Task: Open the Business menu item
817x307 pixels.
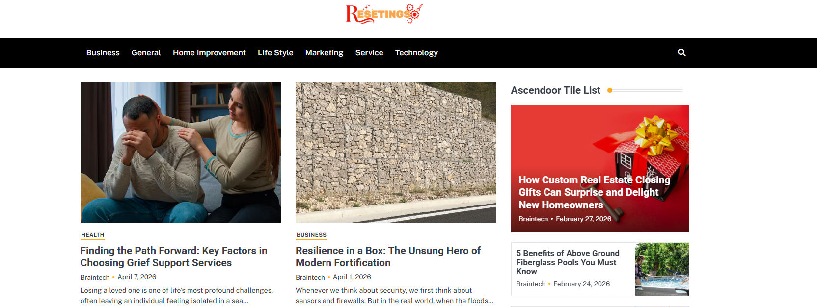Action: pyautogui.click(x=103, y=52)
